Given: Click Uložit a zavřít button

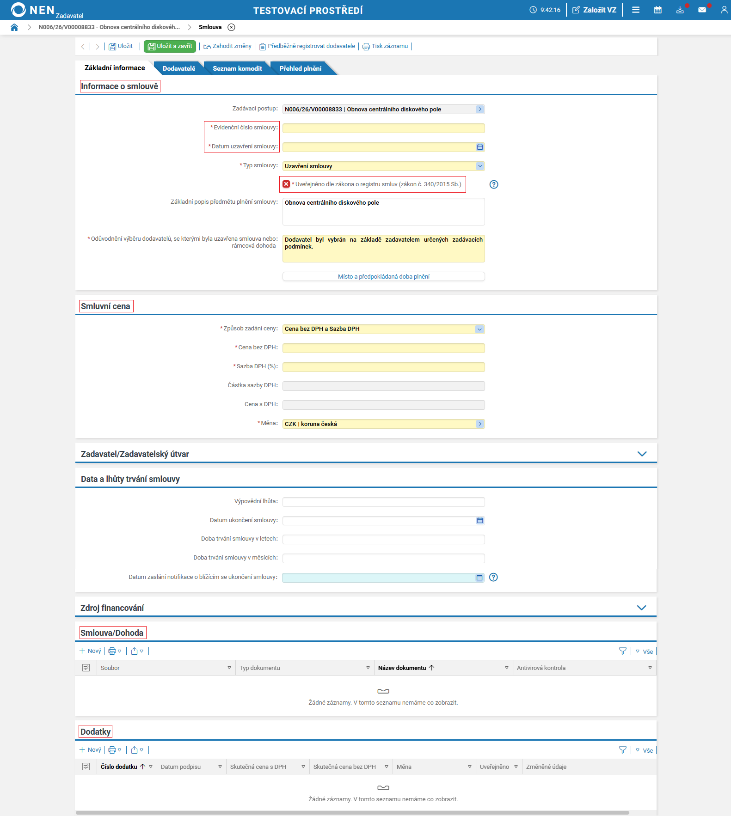Looking at the screenshot, I should (170, 46).
